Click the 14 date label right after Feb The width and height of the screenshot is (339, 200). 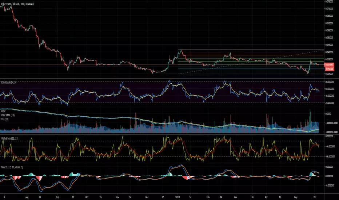[221, 197]
